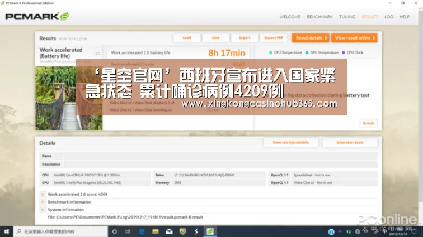423x237 pixels.
Task: Click the Windows taskbar search box
Action: [x=60, y=231]
